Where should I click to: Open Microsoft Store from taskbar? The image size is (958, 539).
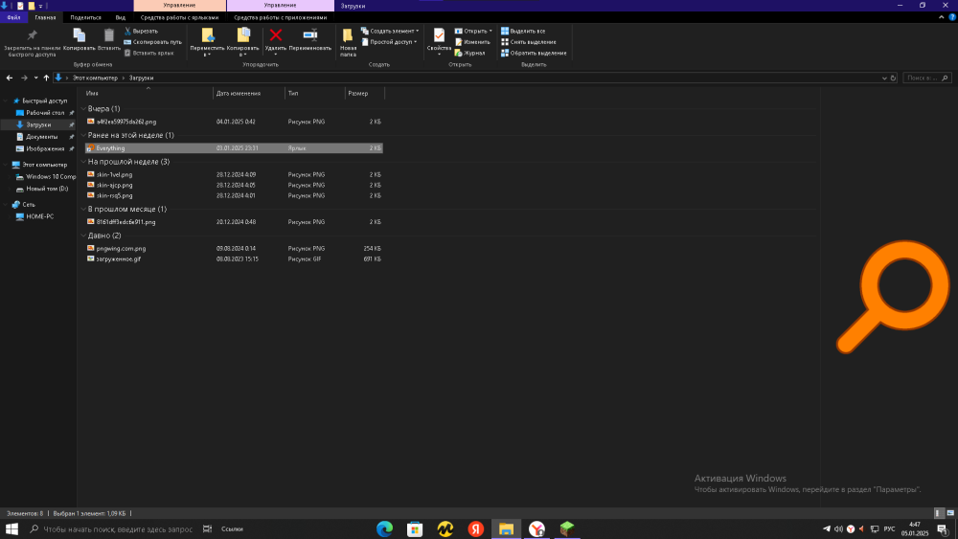click(x=415, y=528)
